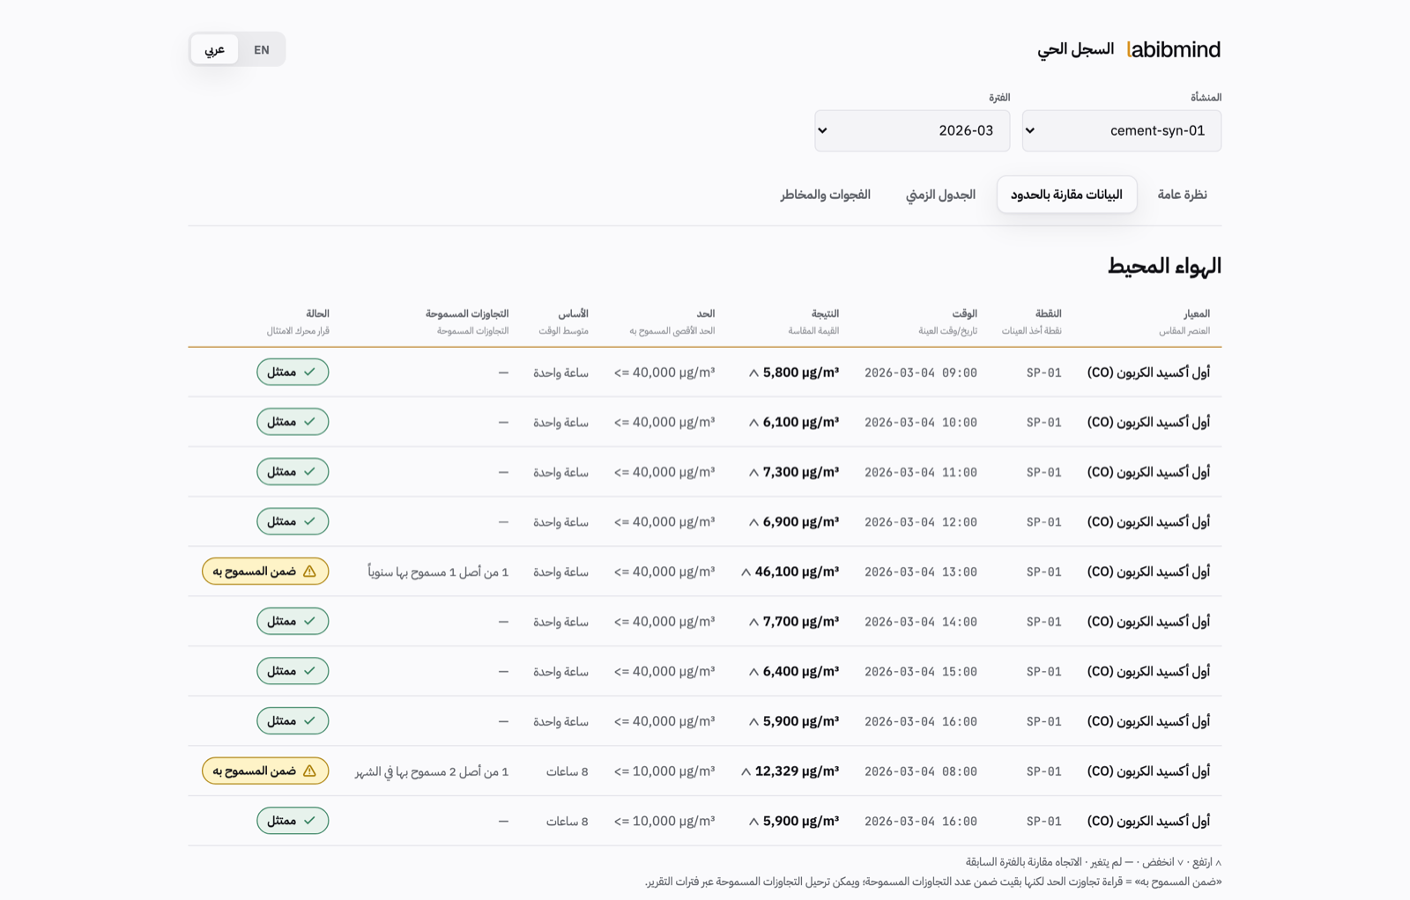The image size is (1410, 900).
Task: Click the checkmark in the 09:00 row ممتثل badge
Action: (x=309, y=372)
